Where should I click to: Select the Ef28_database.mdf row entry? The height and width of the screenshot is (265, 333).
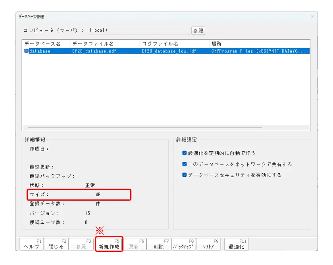(94, 51)
